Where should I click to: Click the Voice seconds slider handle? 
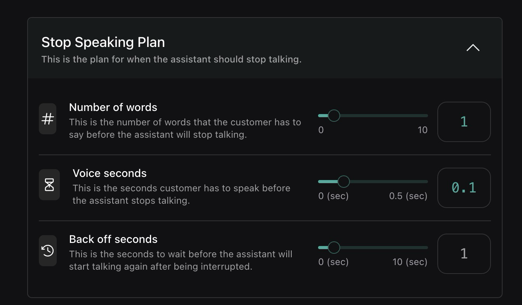click(343, 182)
